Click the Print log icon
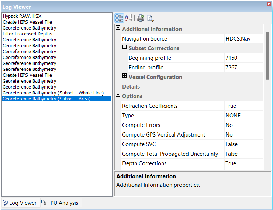273x210 pixels. (x=141, y=18)
